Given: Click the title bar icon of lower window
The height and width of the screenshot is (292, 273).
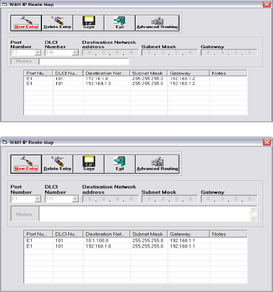Looking at the screenshot, I should point(5,142).
